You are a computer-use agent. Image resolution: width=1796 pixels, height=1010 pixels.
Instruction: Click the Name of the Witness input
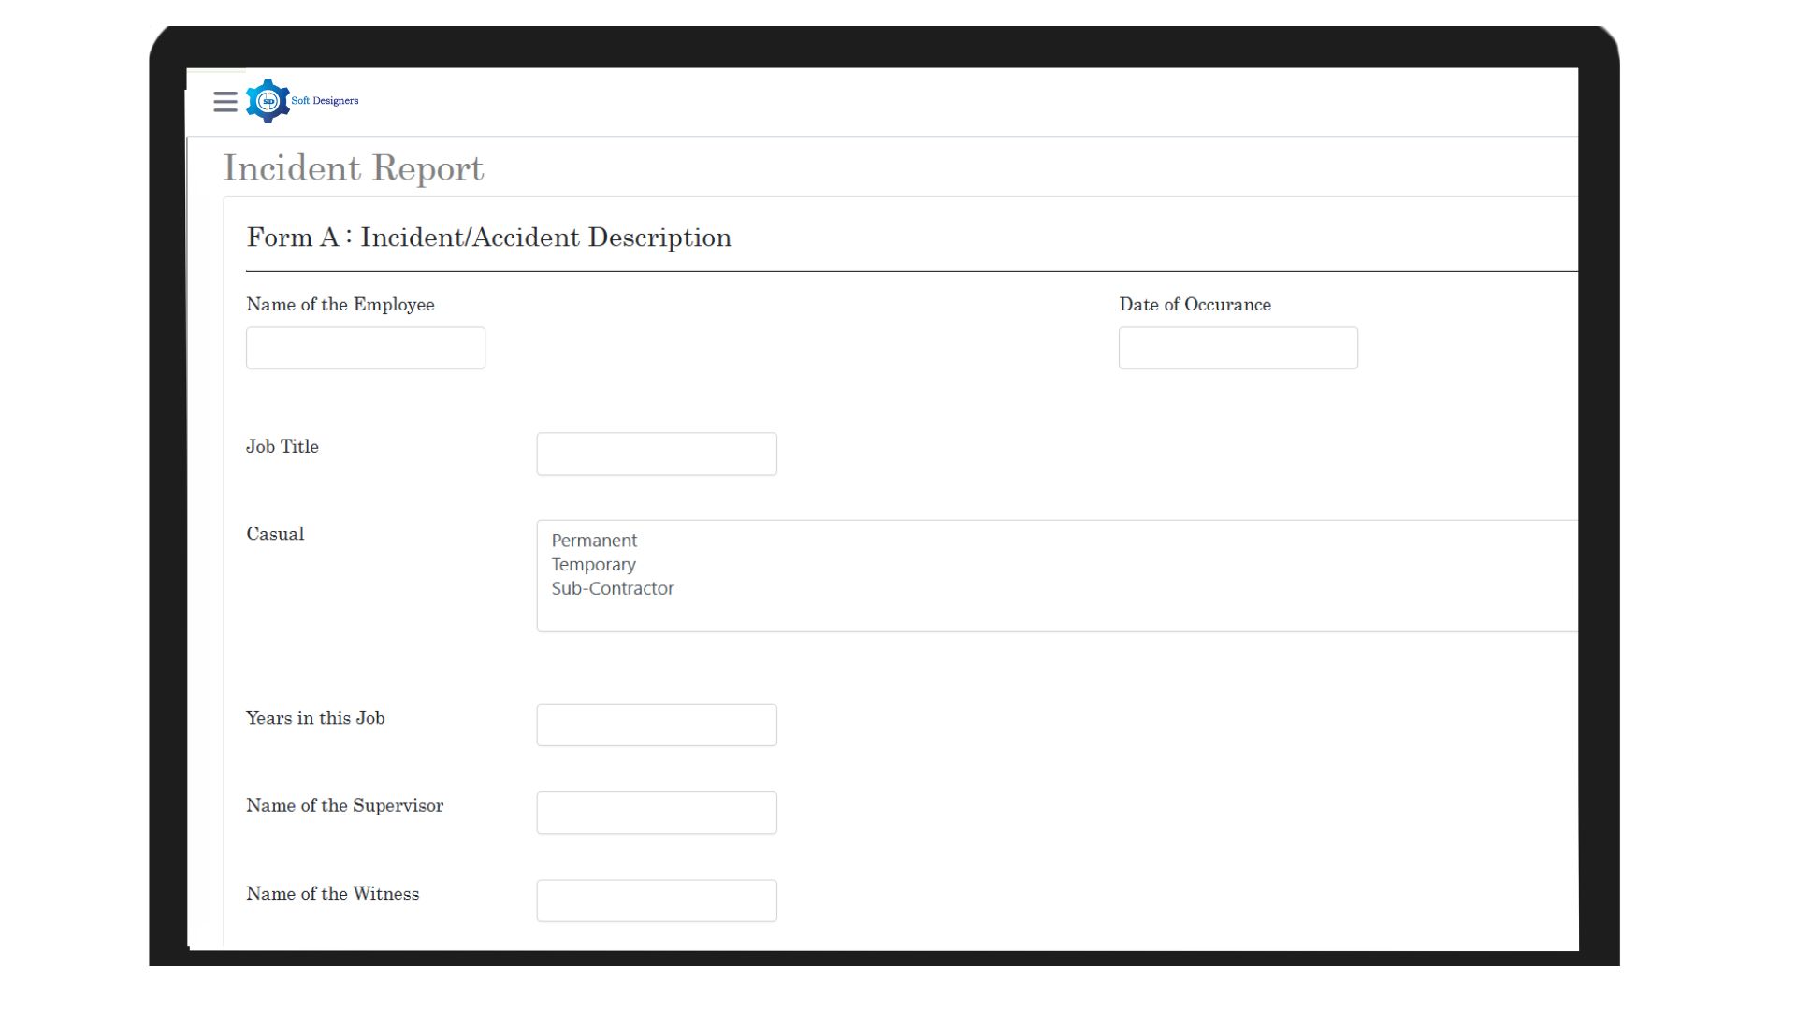(656, 901)
